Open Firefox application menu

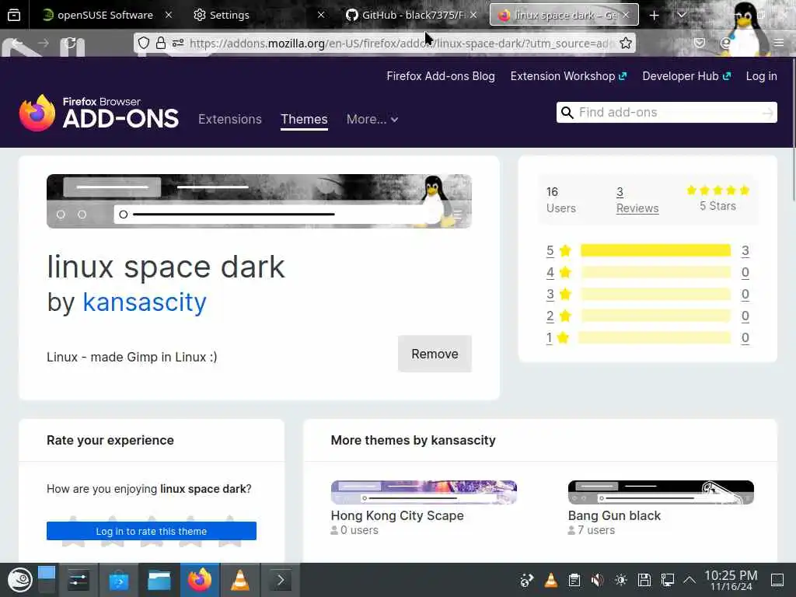[779, 44]
